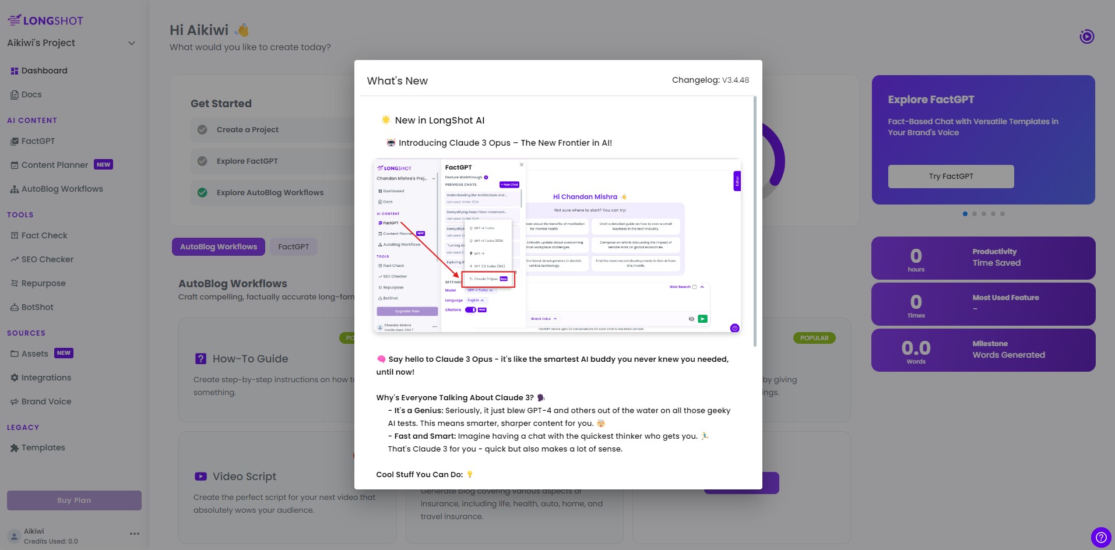Click the "Cool Stuff You Can Do:" text
The width and height of the screenshot is (1115, 550).
click(420, 475)
